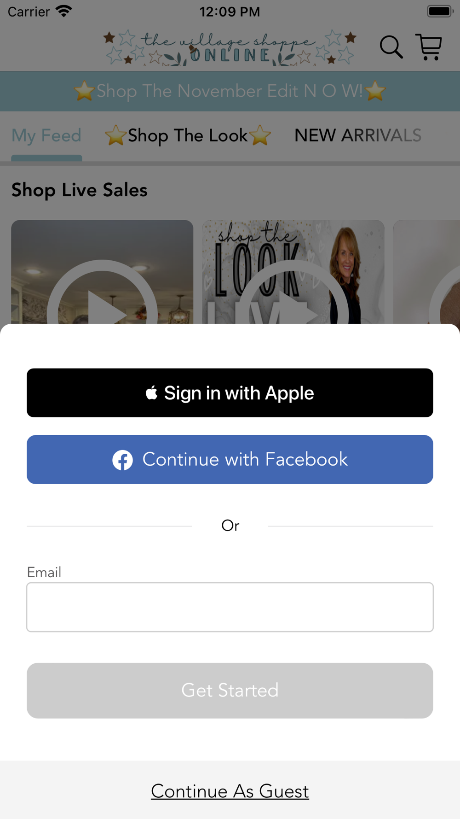Tap the battery status icon
The height and width of the screenshot is (819, 460).
point(440,11)
